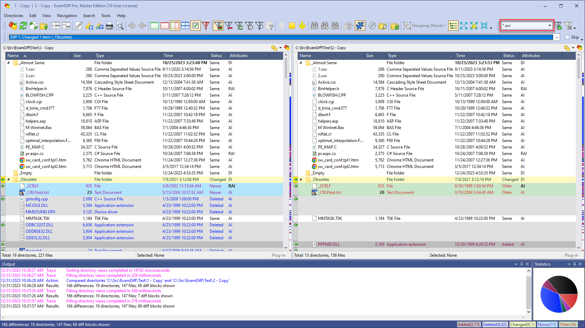Toggle the checkmark box toolbar button
Screen dimensions: 585x328
tap(196, 26)
